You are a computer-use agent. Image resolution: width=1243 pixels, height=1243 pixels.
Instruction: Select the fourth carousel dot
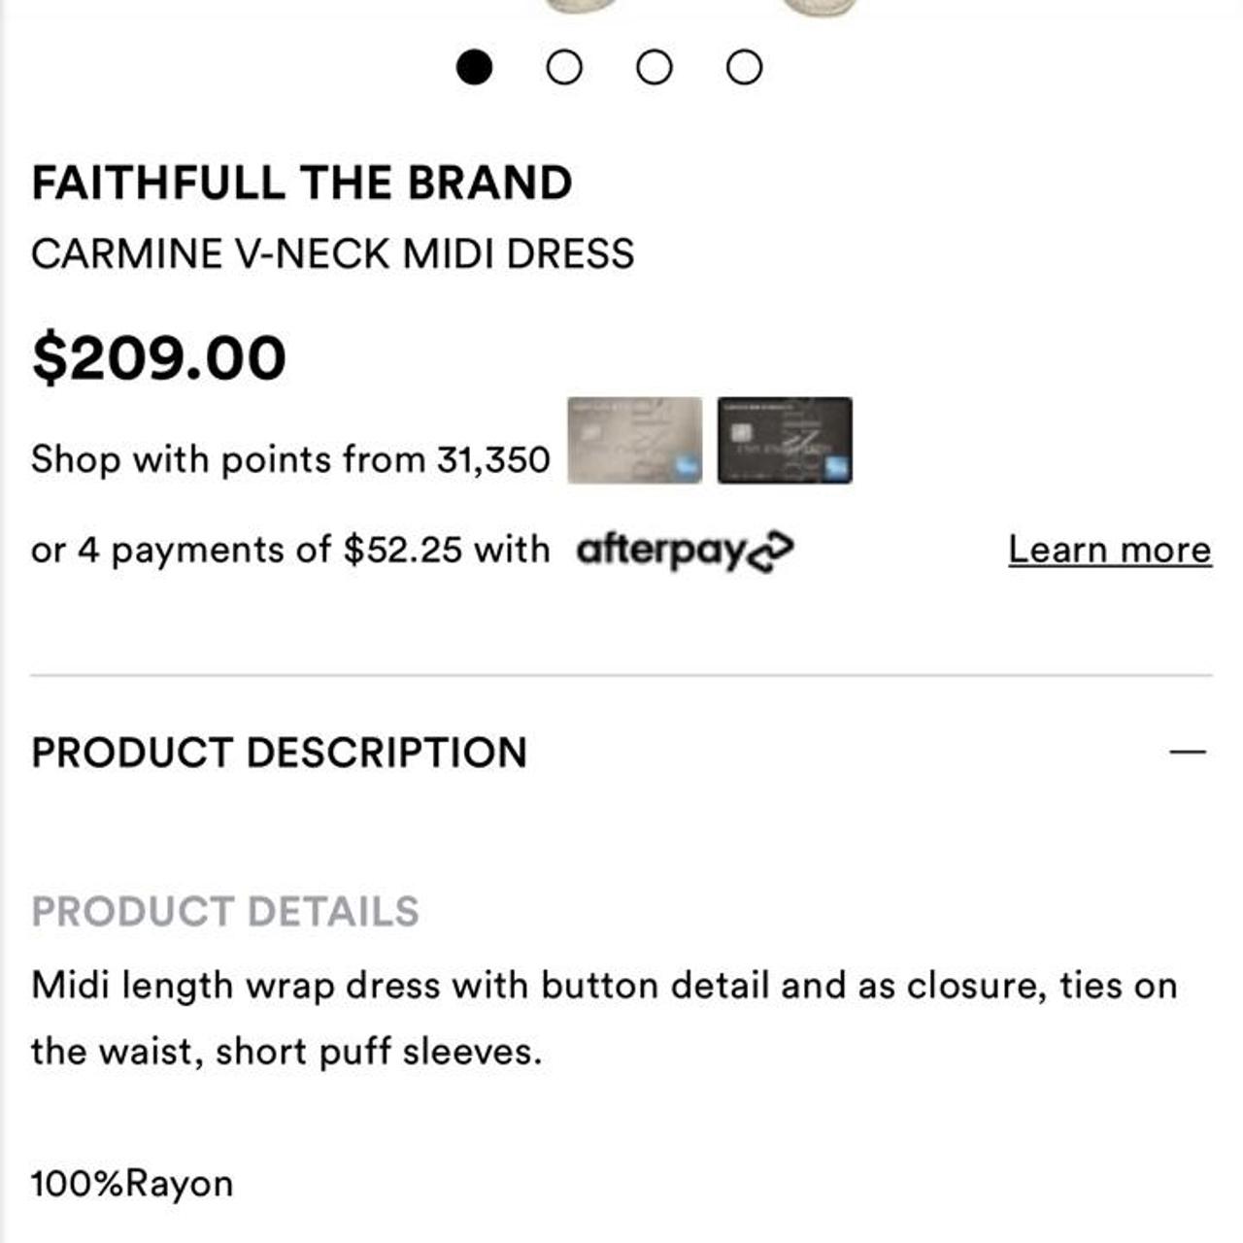743,66
